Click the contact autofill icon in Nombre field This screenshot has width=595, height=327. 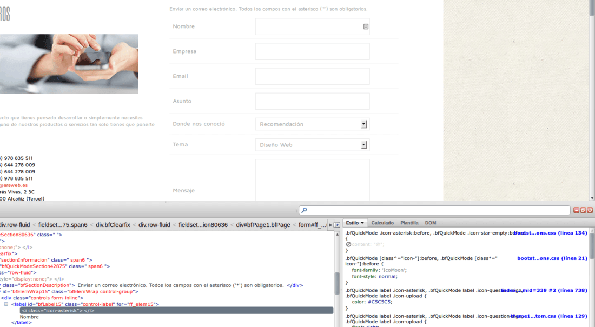[x=366, y=26]
